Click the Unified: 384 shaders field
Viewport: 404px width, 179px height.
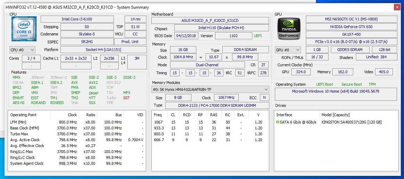click(377, 57)
